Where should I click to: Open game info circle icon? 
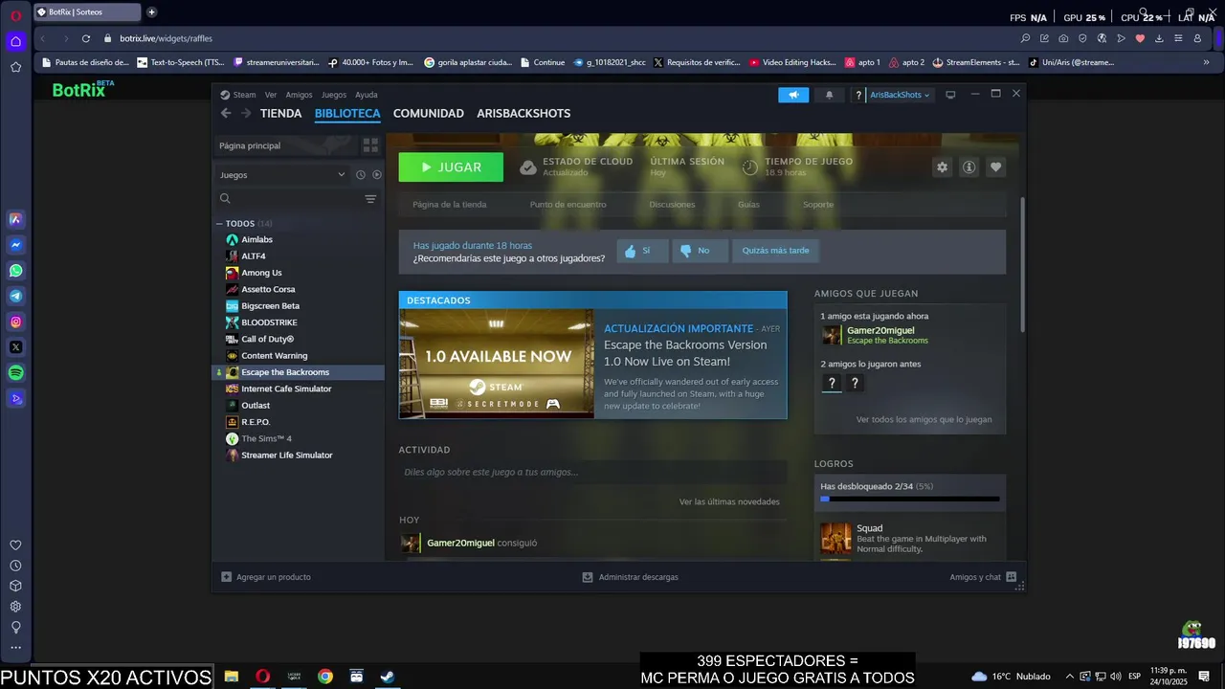tap(969, 167)
